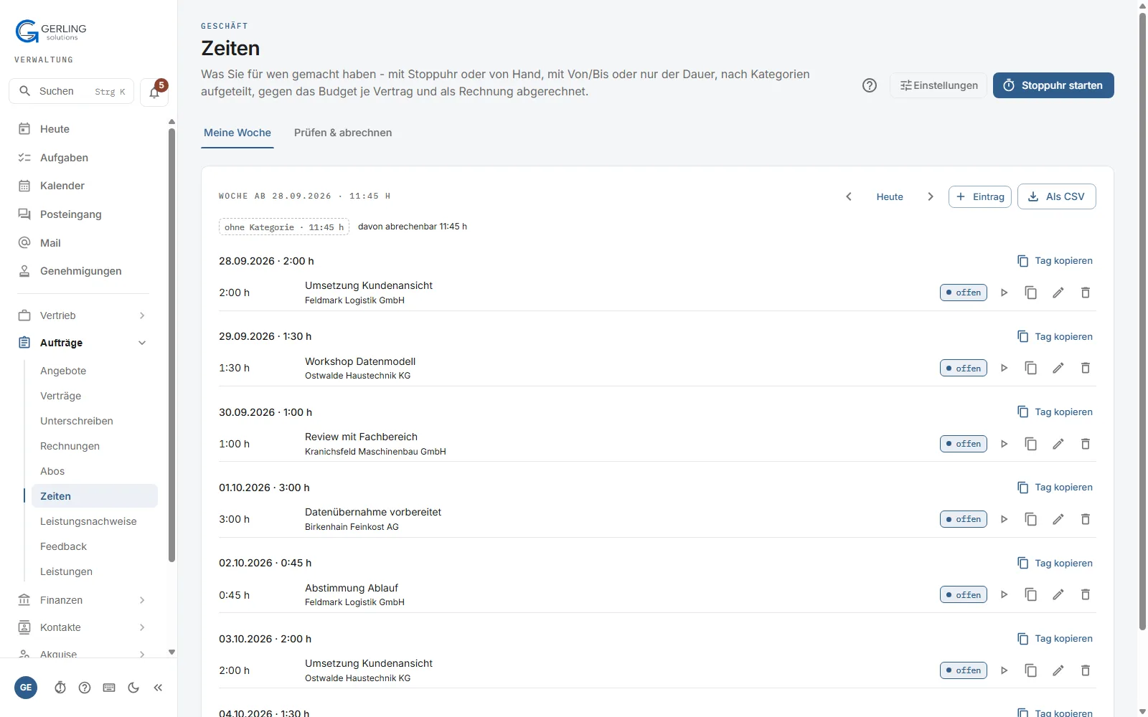
Task: Delete the Abstimmung Ablauf entry
Action: 1086,594
